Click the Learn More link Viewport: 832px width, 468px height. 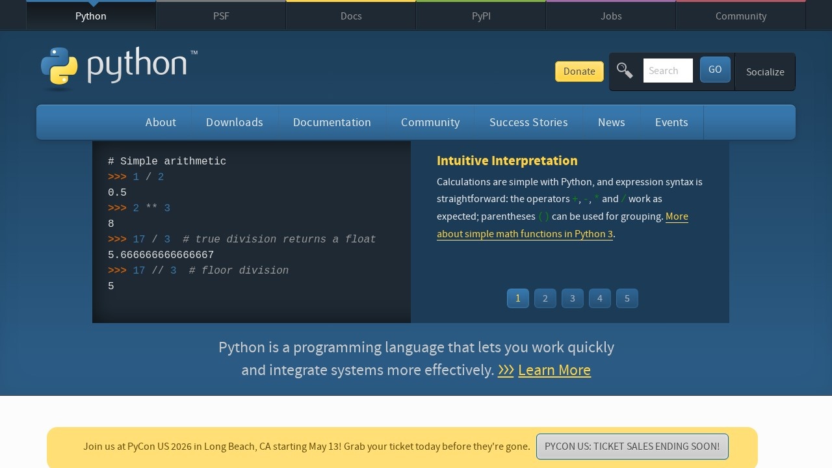554,370
